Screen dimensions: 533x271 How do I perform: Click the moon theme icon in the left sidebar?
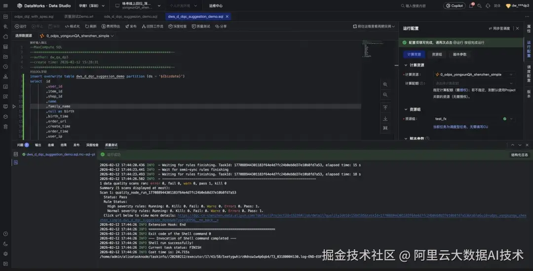click(x=5, y=243)
